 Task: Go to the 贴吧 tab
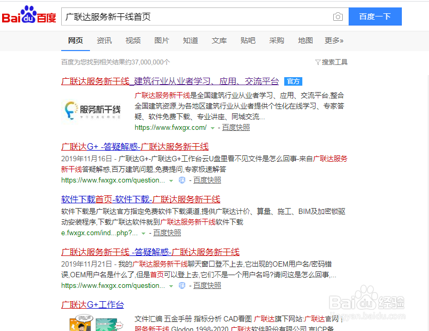click(x=248, y=40)
